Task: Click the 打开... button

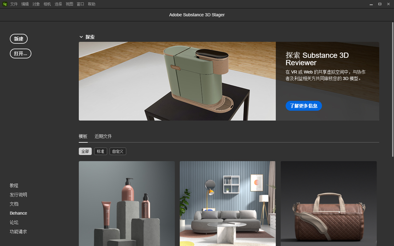Action: (x=20, y=53)
